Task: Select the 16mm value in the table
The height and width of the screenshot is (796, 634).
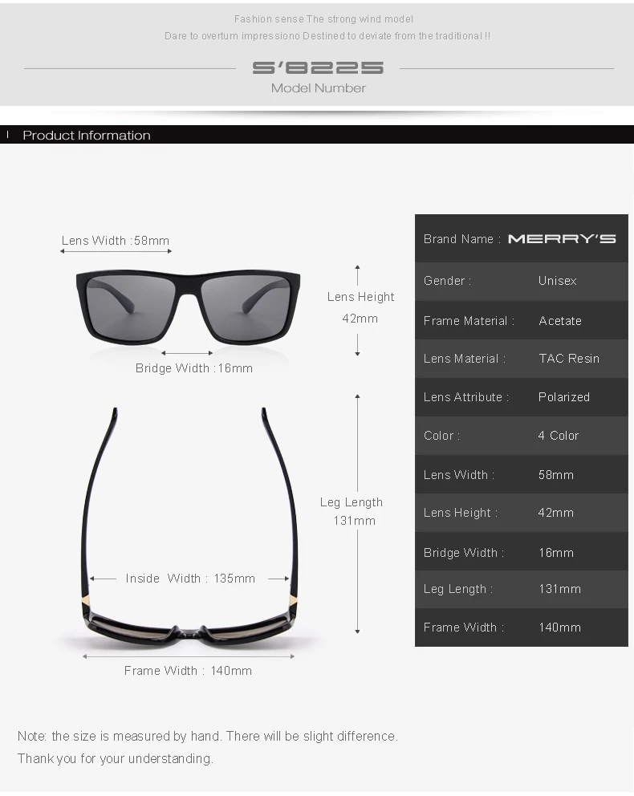Action: coord(556,552)
